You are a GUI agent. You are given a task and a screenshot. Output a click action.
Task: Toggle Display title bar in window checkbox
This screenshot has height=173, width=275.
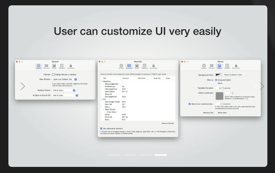click(53, 74)
